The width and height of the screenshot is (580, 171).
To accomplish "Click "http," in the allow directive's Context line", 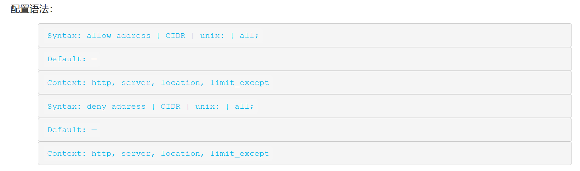I will (x=103, y=83).
